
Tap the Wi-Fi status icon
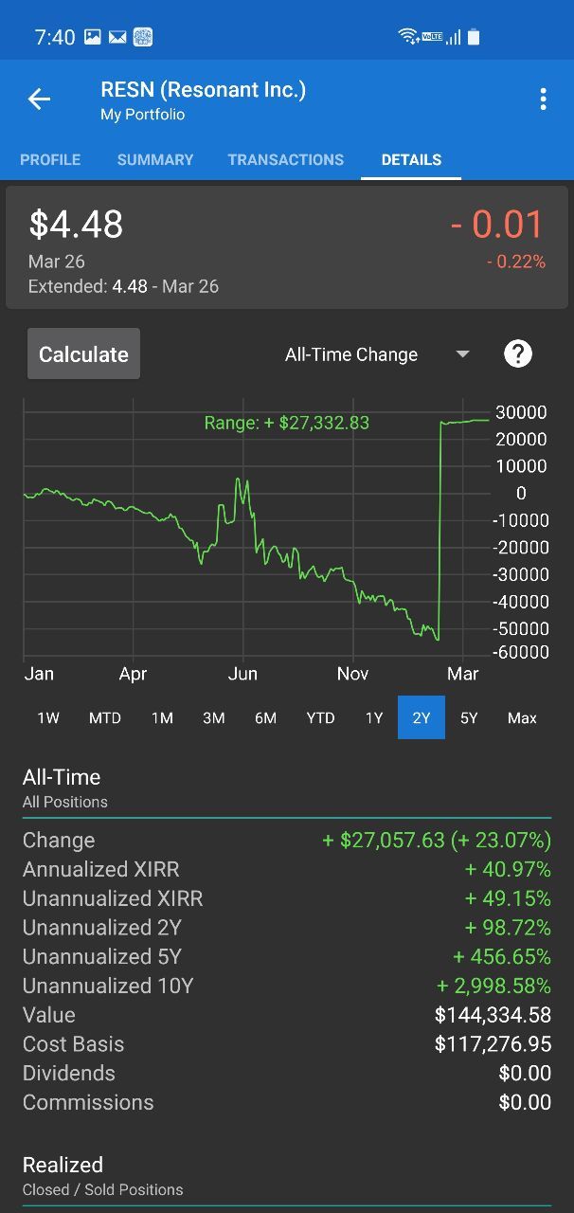(408, 37)
